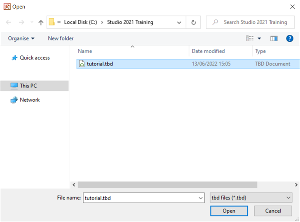Viewport: 300px width, 222px height.
Task: Go up one folder level
Action: pos(41,22)
